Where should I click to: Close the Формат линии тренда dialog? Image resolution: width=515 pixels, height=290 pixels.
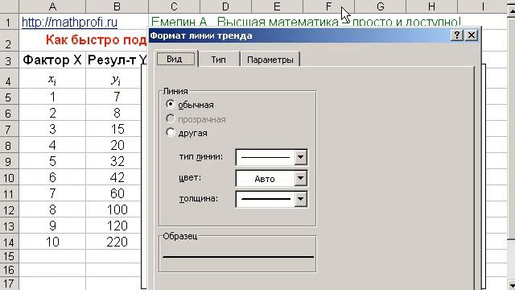tap(471, 35)
